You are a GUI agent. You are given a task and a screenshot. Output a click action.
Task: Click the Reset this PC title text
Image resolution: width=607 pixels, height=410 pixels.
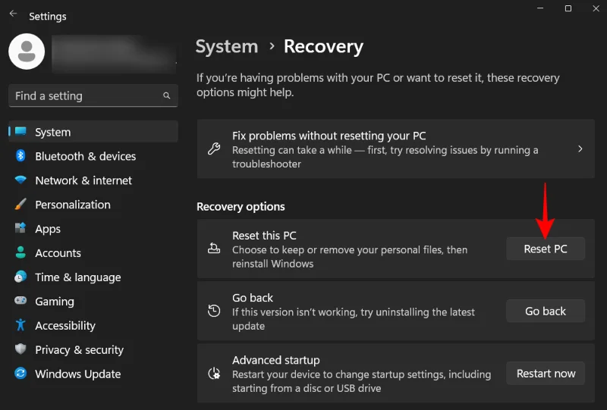(264, 236)
